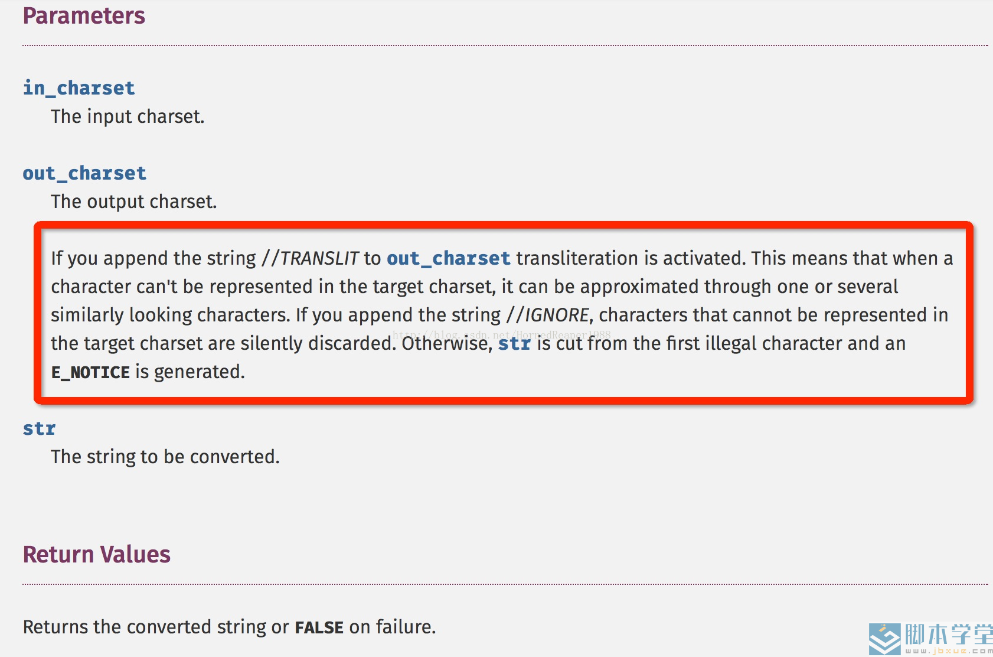
Task: Click the str parameter heading
Action: tap(40, 428)
